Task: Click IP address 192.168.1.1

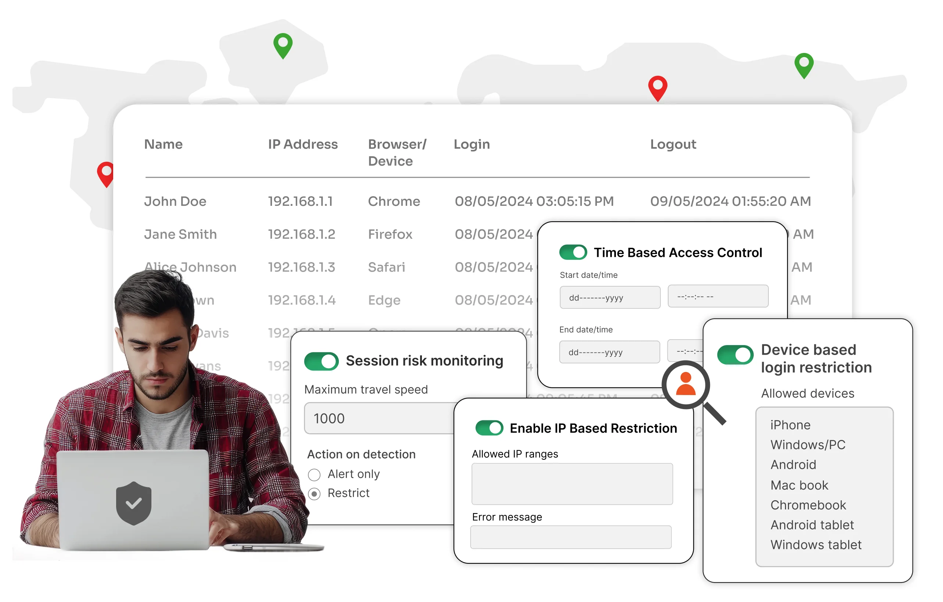Action: click(300, 201)
